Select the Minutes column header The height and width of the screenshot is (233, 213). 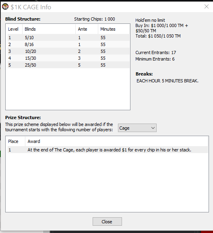click(x=114, y=29)
